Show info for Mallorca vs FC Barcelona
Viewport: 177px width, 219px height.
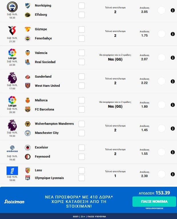[173, 105]
